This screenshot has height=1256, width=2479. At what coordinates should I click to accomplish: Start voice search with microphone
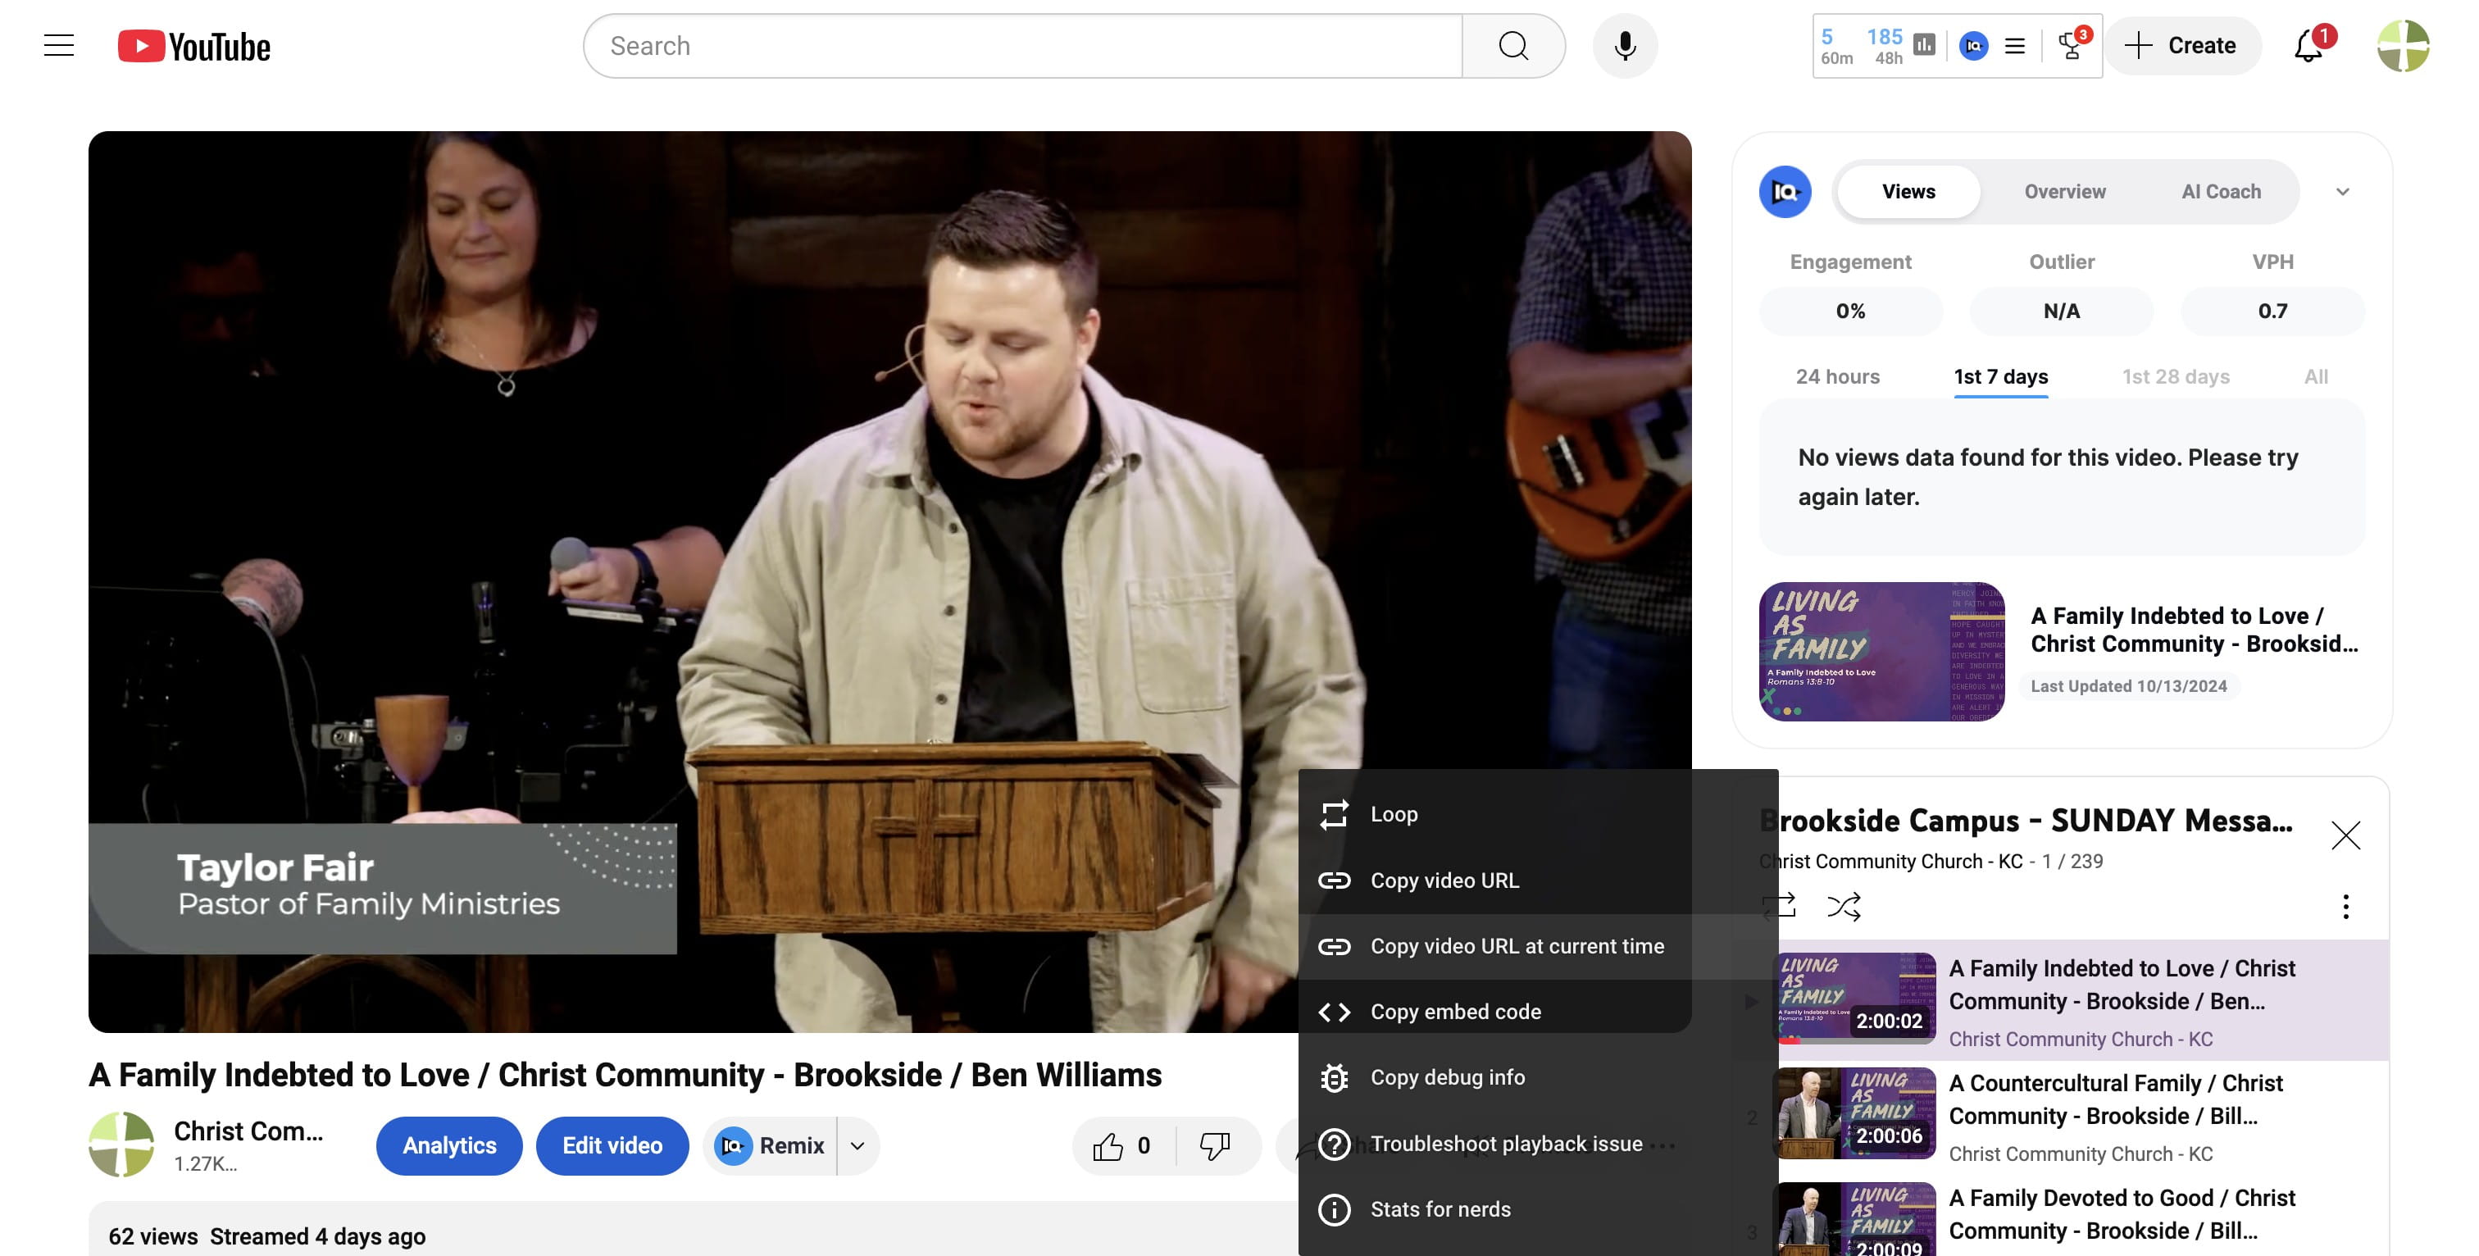pos(1625,46)
